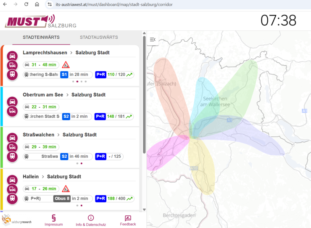Select third carousel dot in Lamprechtshausen card
This screenshot has height=228, width=311.
pyautogui.click(x=82, y=82)
